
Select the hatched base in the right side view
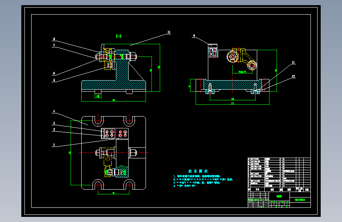point(233,85)
